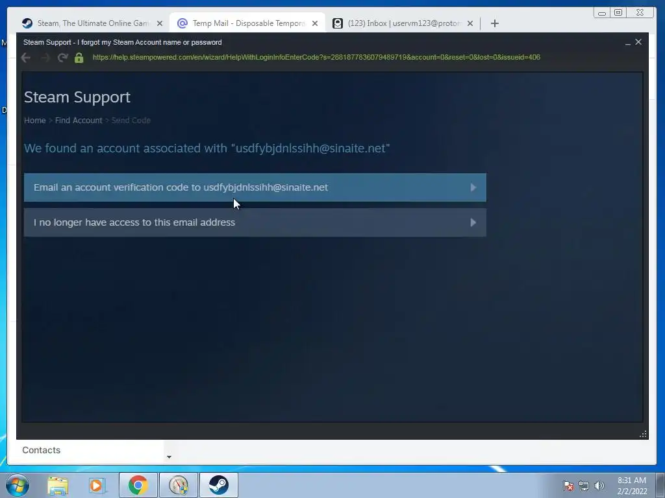Minimize the Steam Support window
Image resolution: width=665 pixels, height=498 pixels.
pos(628,43)
